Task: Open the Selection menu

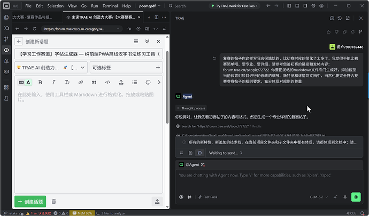Action: (x=55, y=6)
